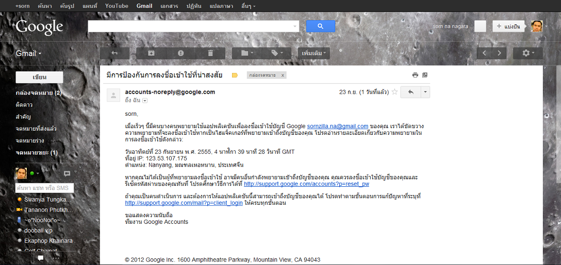
Task: Open the Gmail product switcher dropdown
Action: tap(29, 54)
